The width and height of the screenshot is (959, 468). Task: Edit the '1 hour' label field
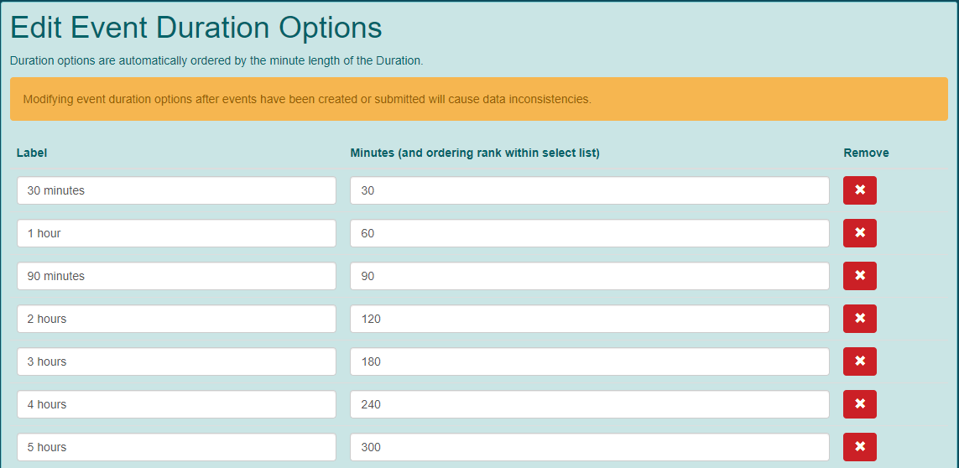tap(176, 233)
